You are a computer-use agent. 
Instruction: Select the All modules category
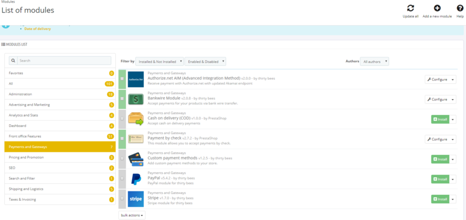60,84
